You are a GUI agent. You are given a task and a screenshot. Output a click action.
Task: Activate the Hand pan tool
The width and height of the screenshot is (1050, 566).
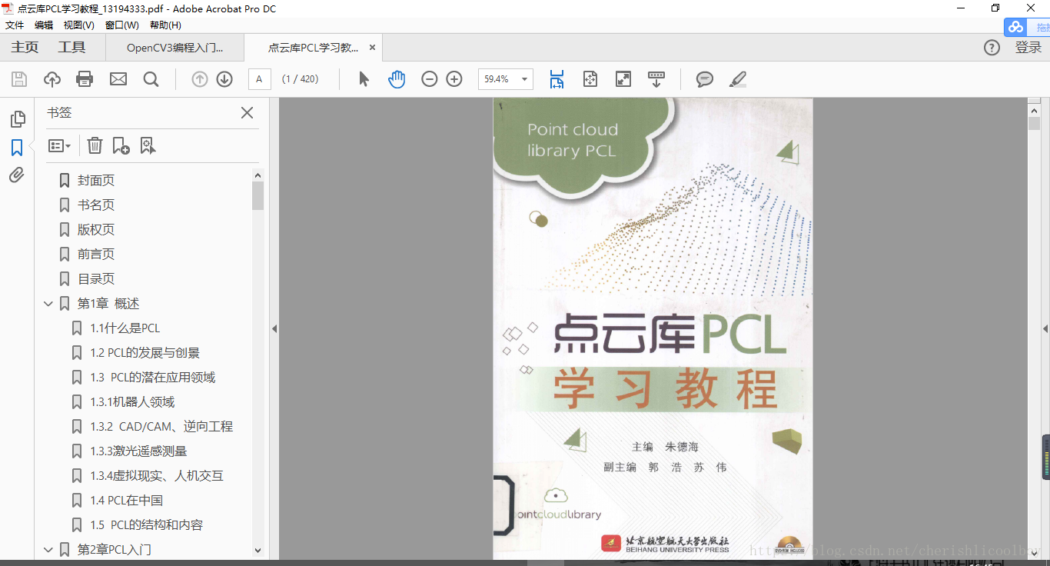coord(397,79)
